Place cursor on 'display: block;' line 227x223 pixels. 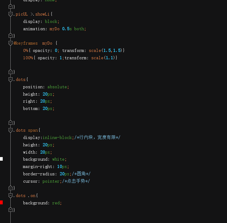point(41,21)
